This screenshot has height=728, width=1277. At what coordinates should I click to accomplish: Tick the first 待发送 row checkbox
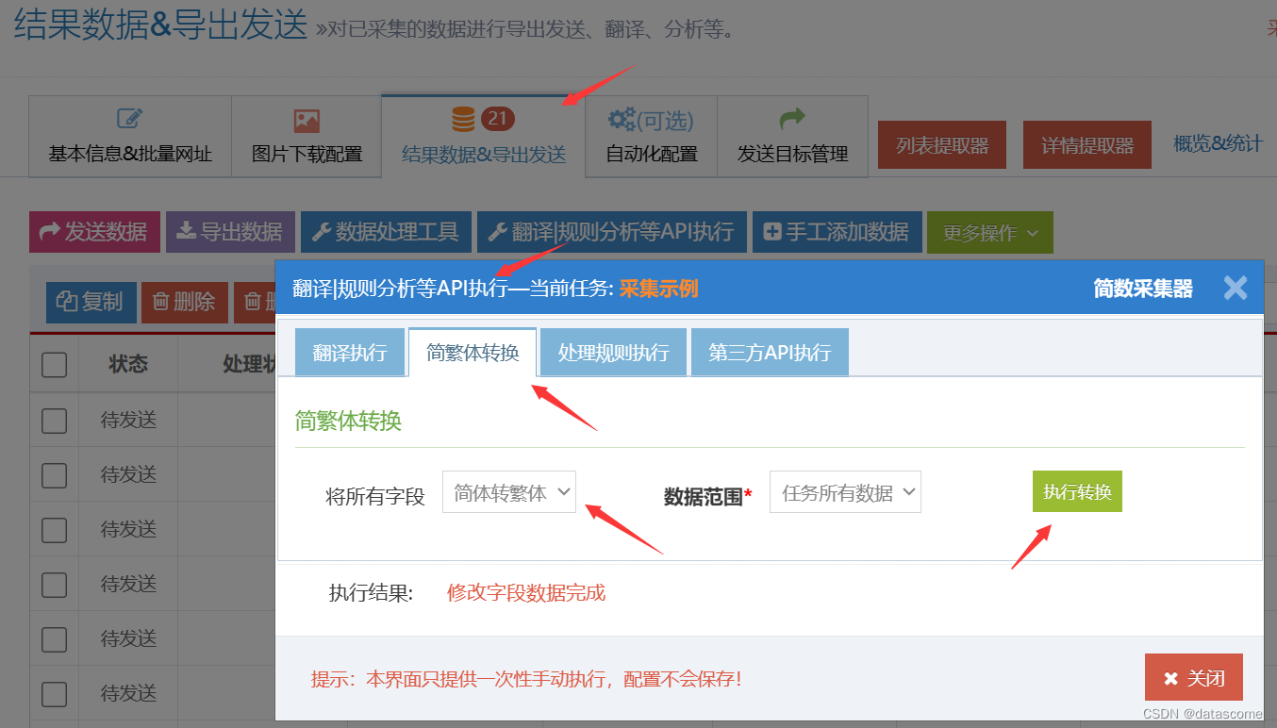click(x=55, y=421)
